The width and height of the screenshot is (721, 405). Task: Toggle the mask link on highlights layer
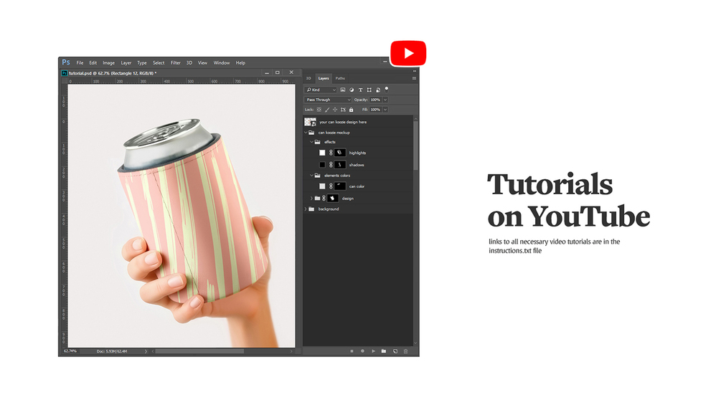tap(331, 153)
